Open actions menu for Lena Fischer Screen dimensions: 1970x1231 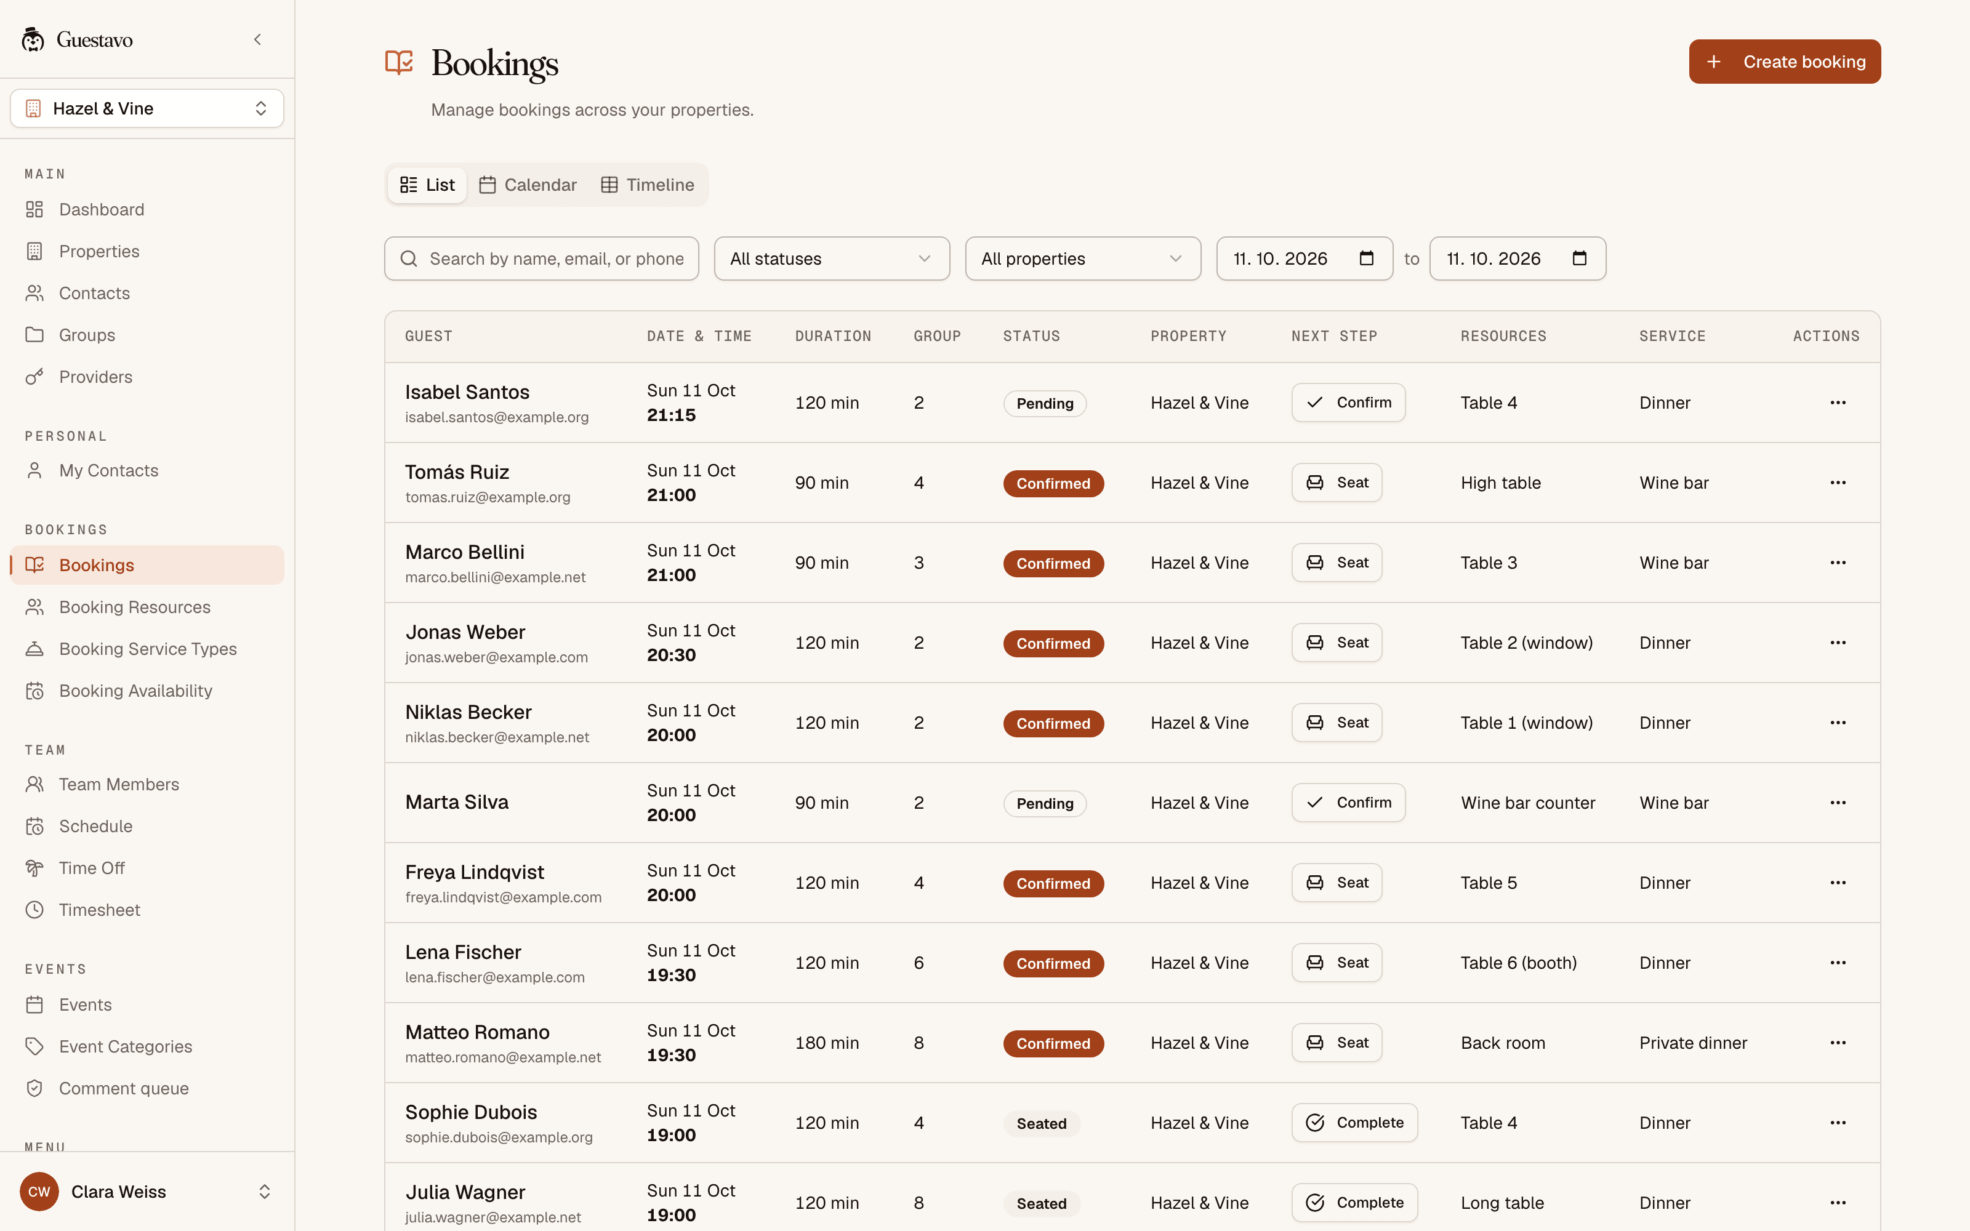click(1838, 963)
